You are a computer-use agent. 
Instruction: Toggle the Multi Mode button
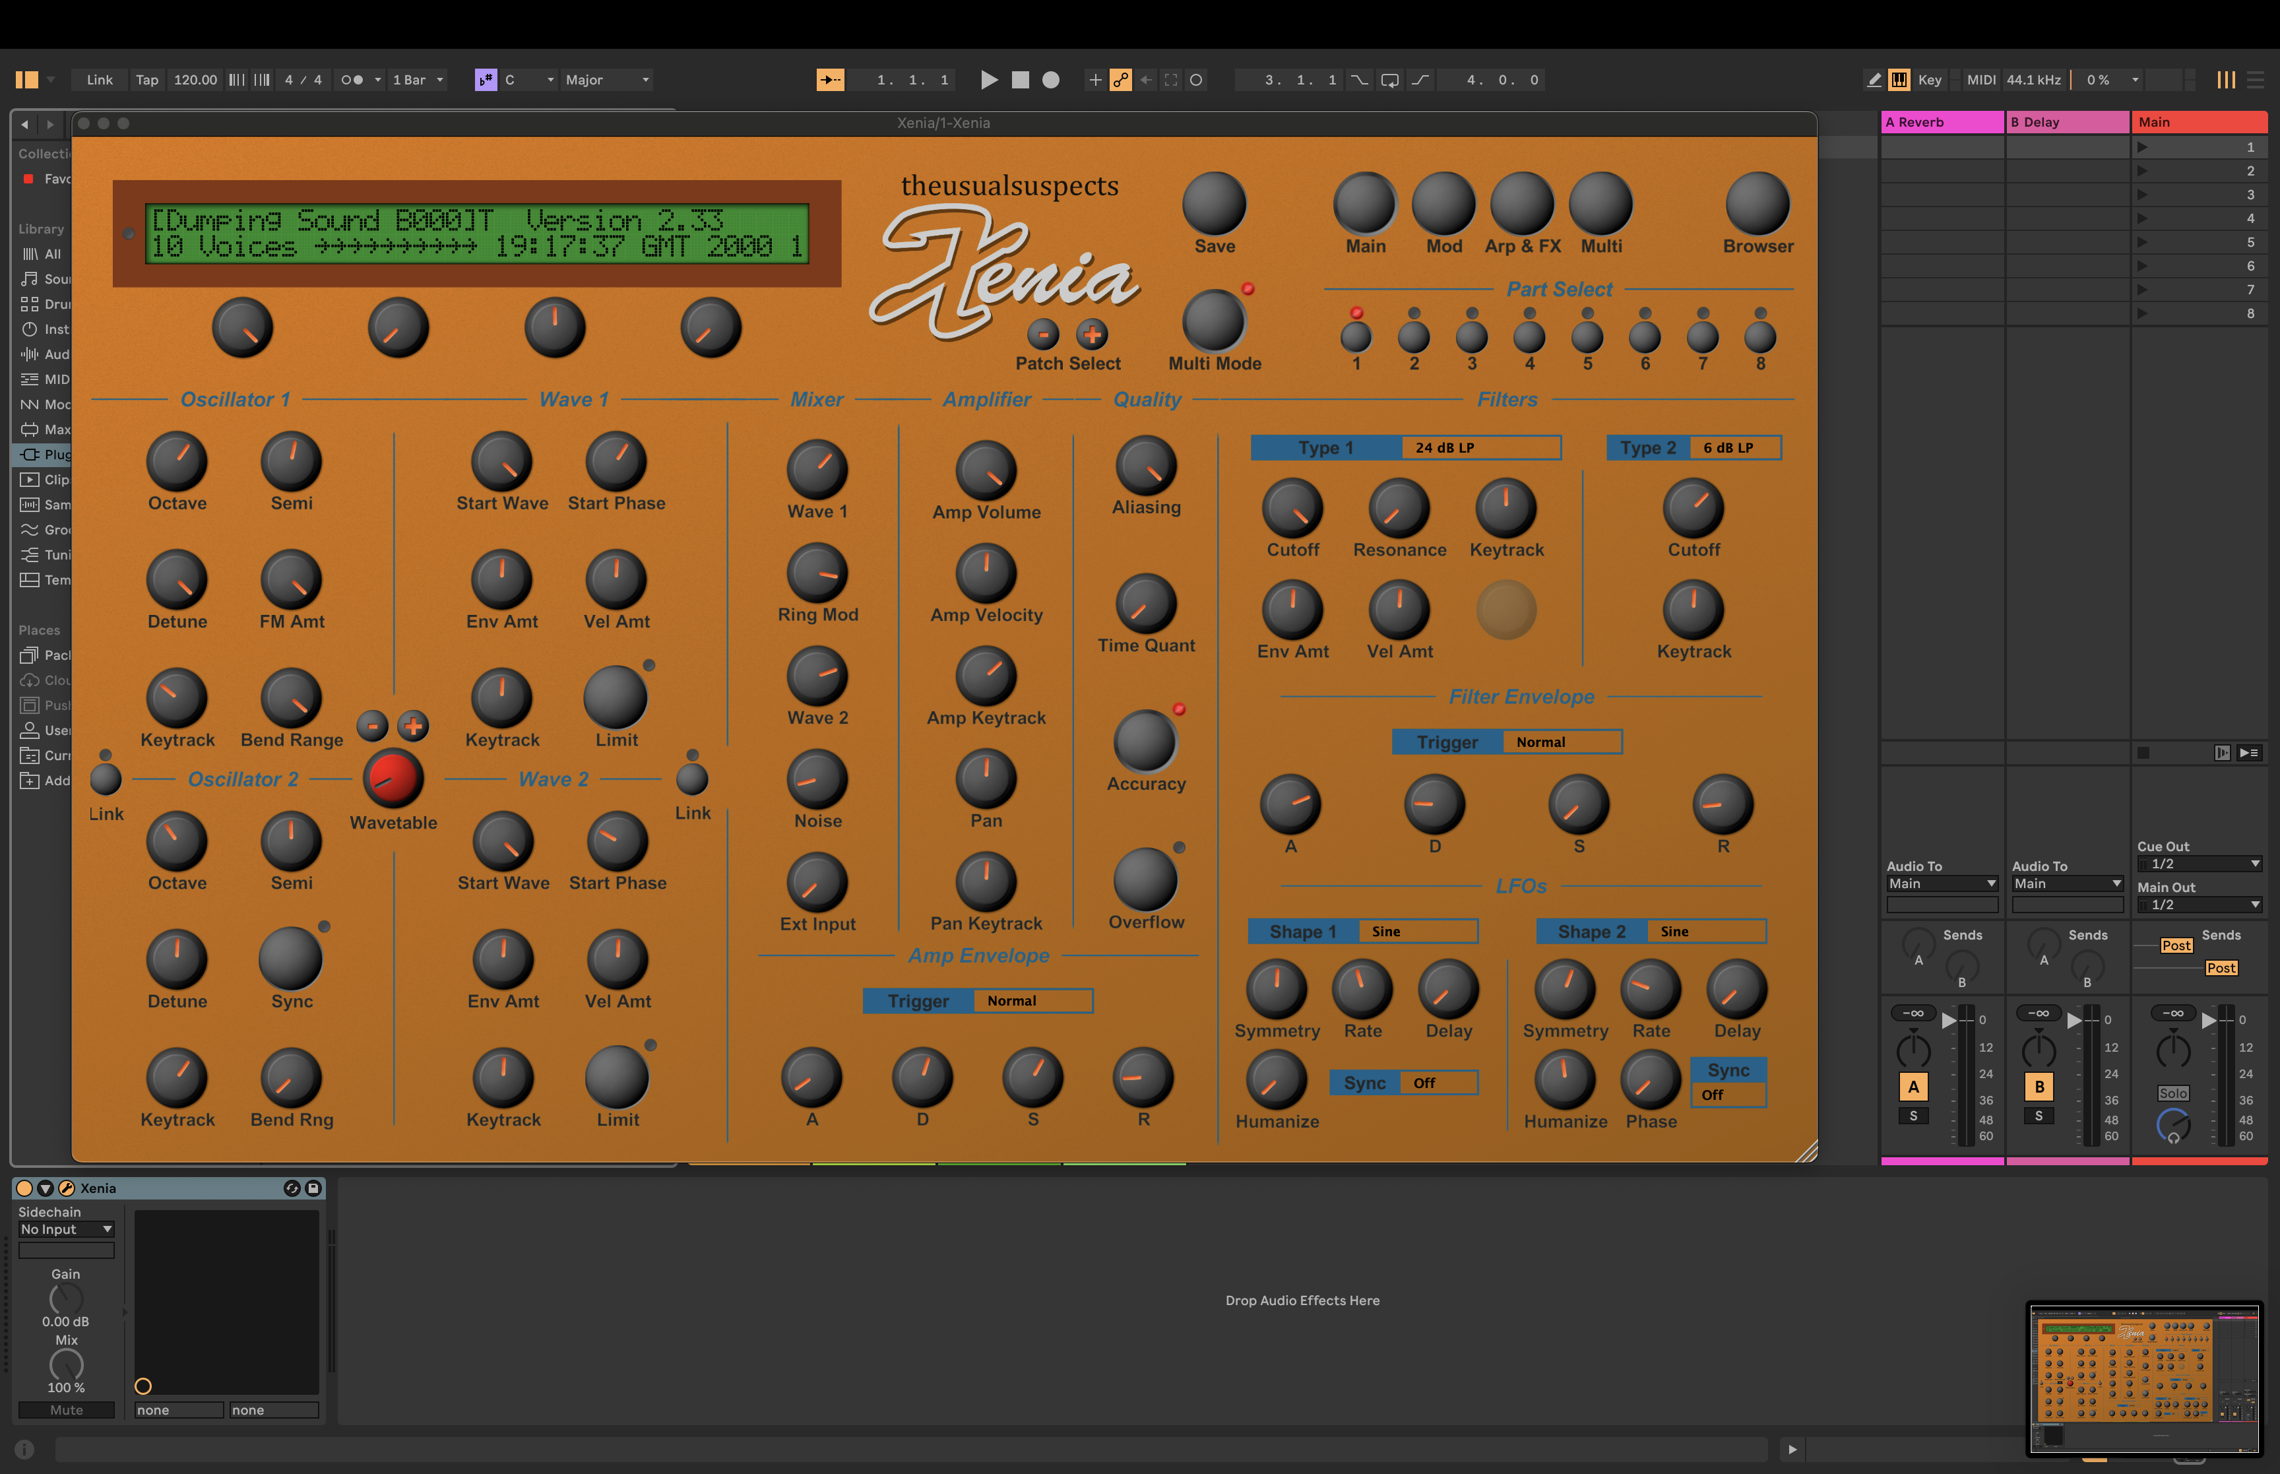(x=1214, y=321)
